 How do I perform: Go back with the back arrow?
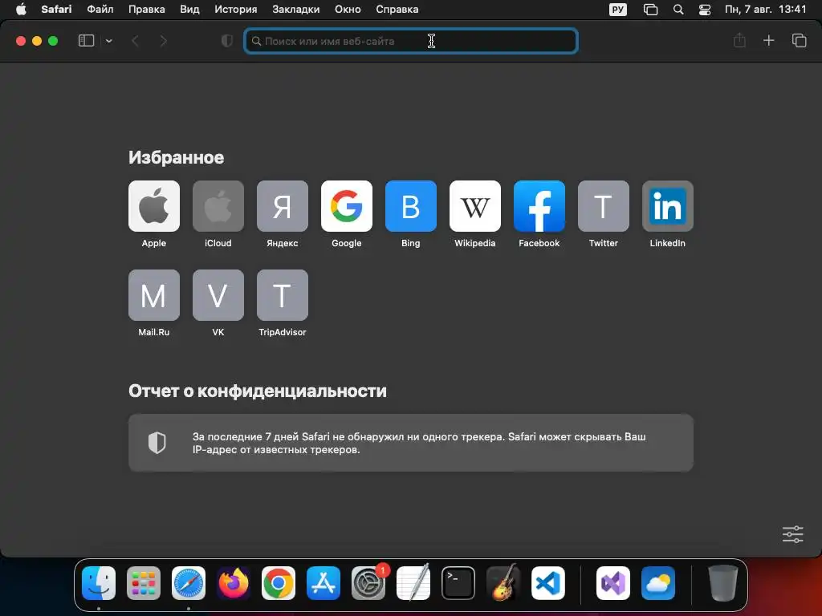click(x=135, y=40)
